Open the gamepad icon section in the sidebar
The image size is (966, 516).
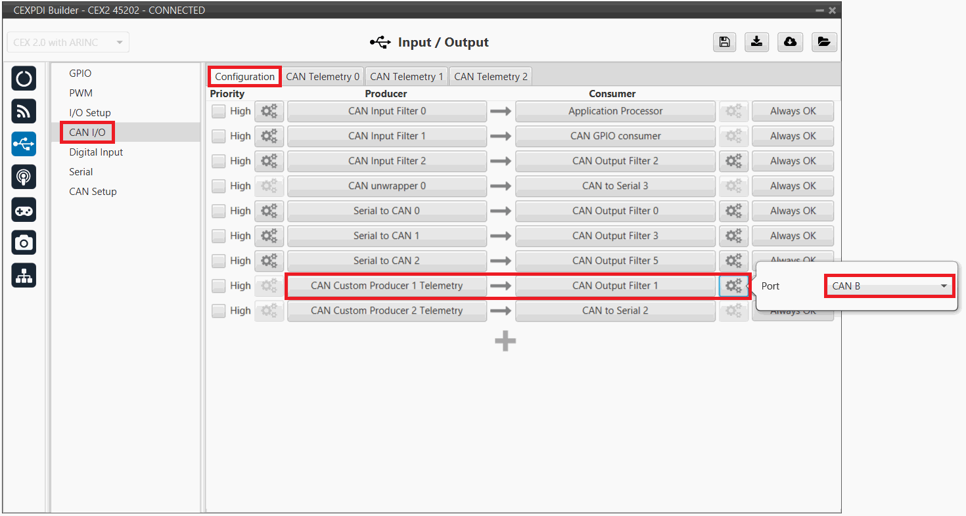point(24,210)
